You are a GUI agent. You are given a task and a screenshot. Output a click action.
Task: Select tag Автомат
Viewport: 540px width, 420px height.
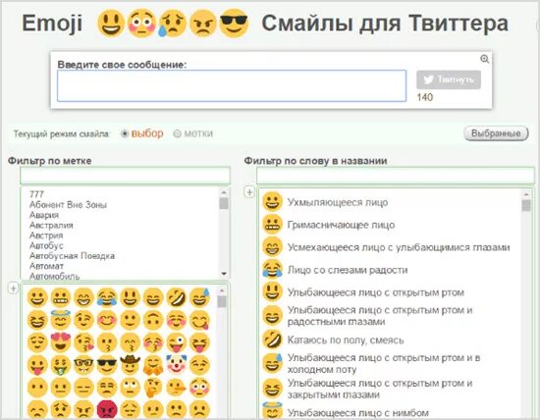pos(46,266)
